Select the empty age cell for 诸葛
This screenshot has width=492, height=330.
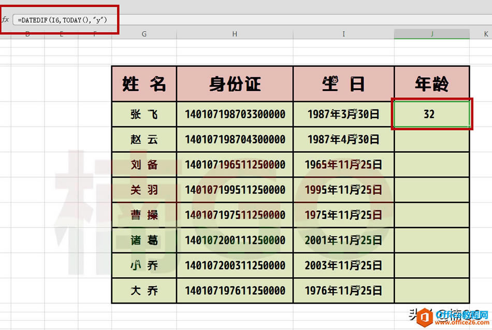pos(432,240)
